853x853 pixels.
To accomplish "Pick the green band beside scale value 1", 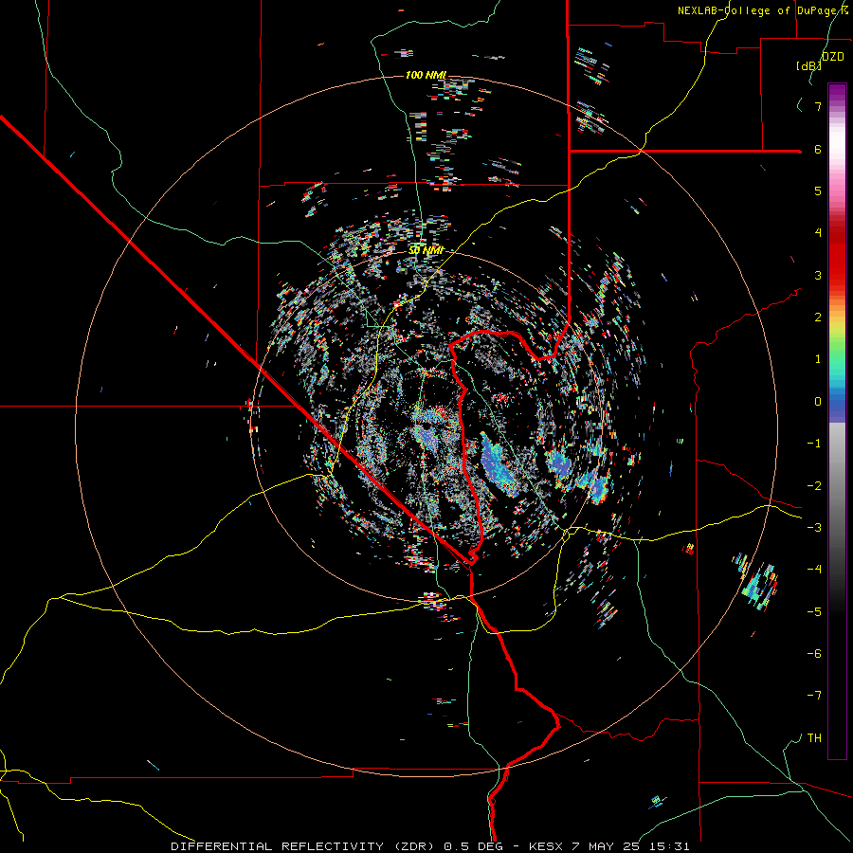I will 837,359.
